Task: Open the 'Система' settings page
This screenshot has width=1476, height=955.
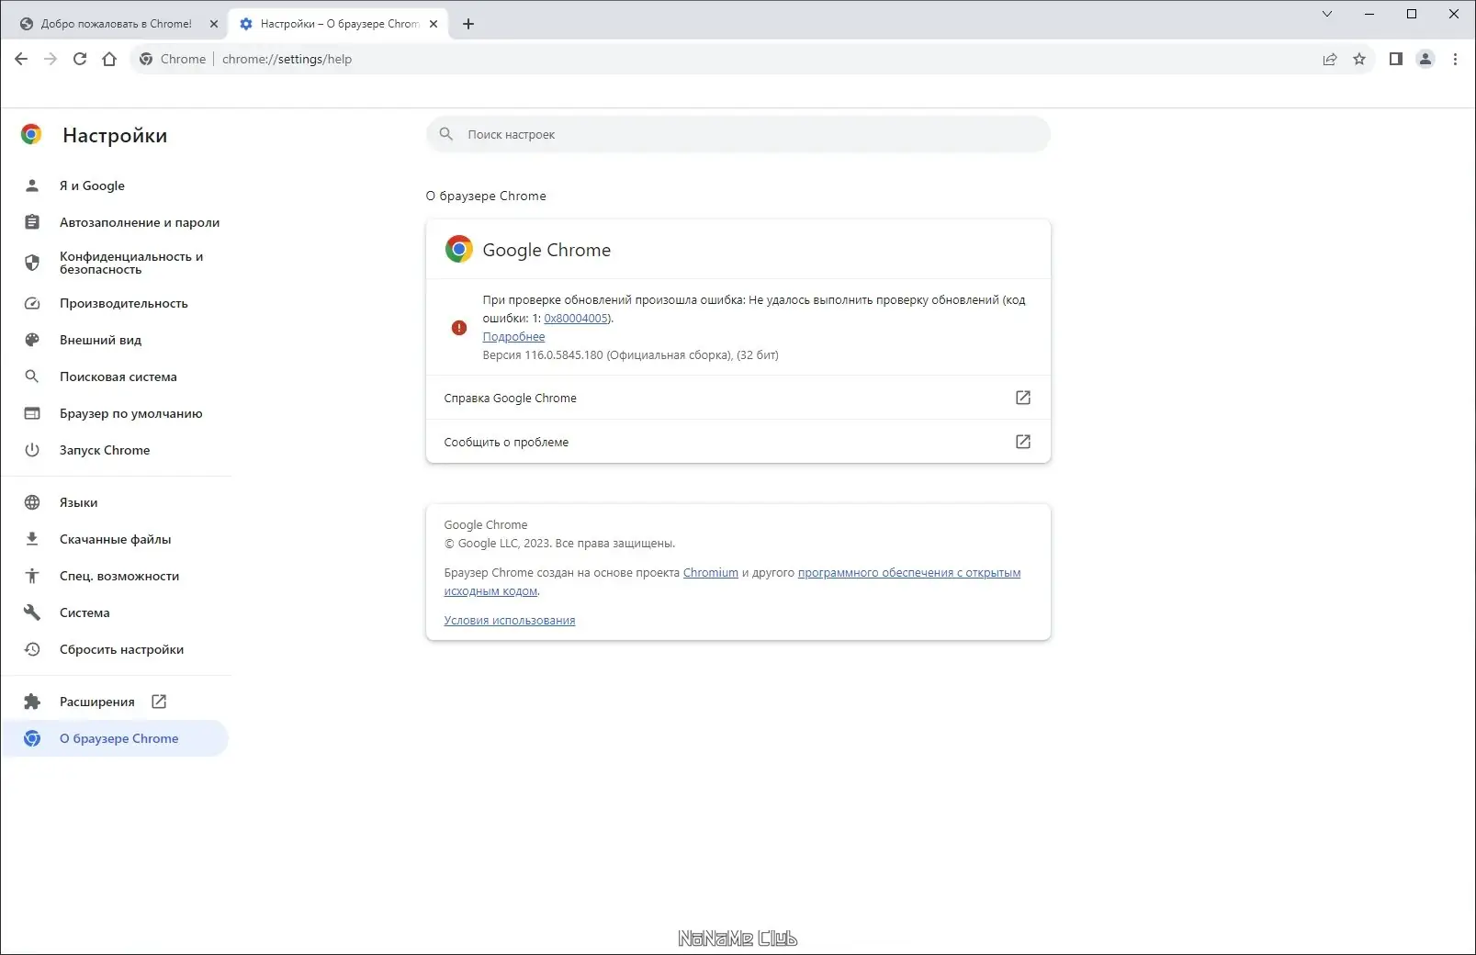Action: (x=116, y=612)
